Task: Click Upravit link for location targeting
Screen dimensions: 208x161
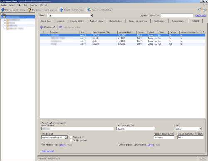Action: click(x=151, y=145)
